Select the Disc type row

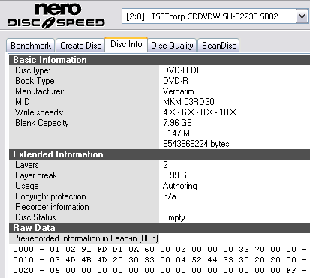(x=159, y=70)
